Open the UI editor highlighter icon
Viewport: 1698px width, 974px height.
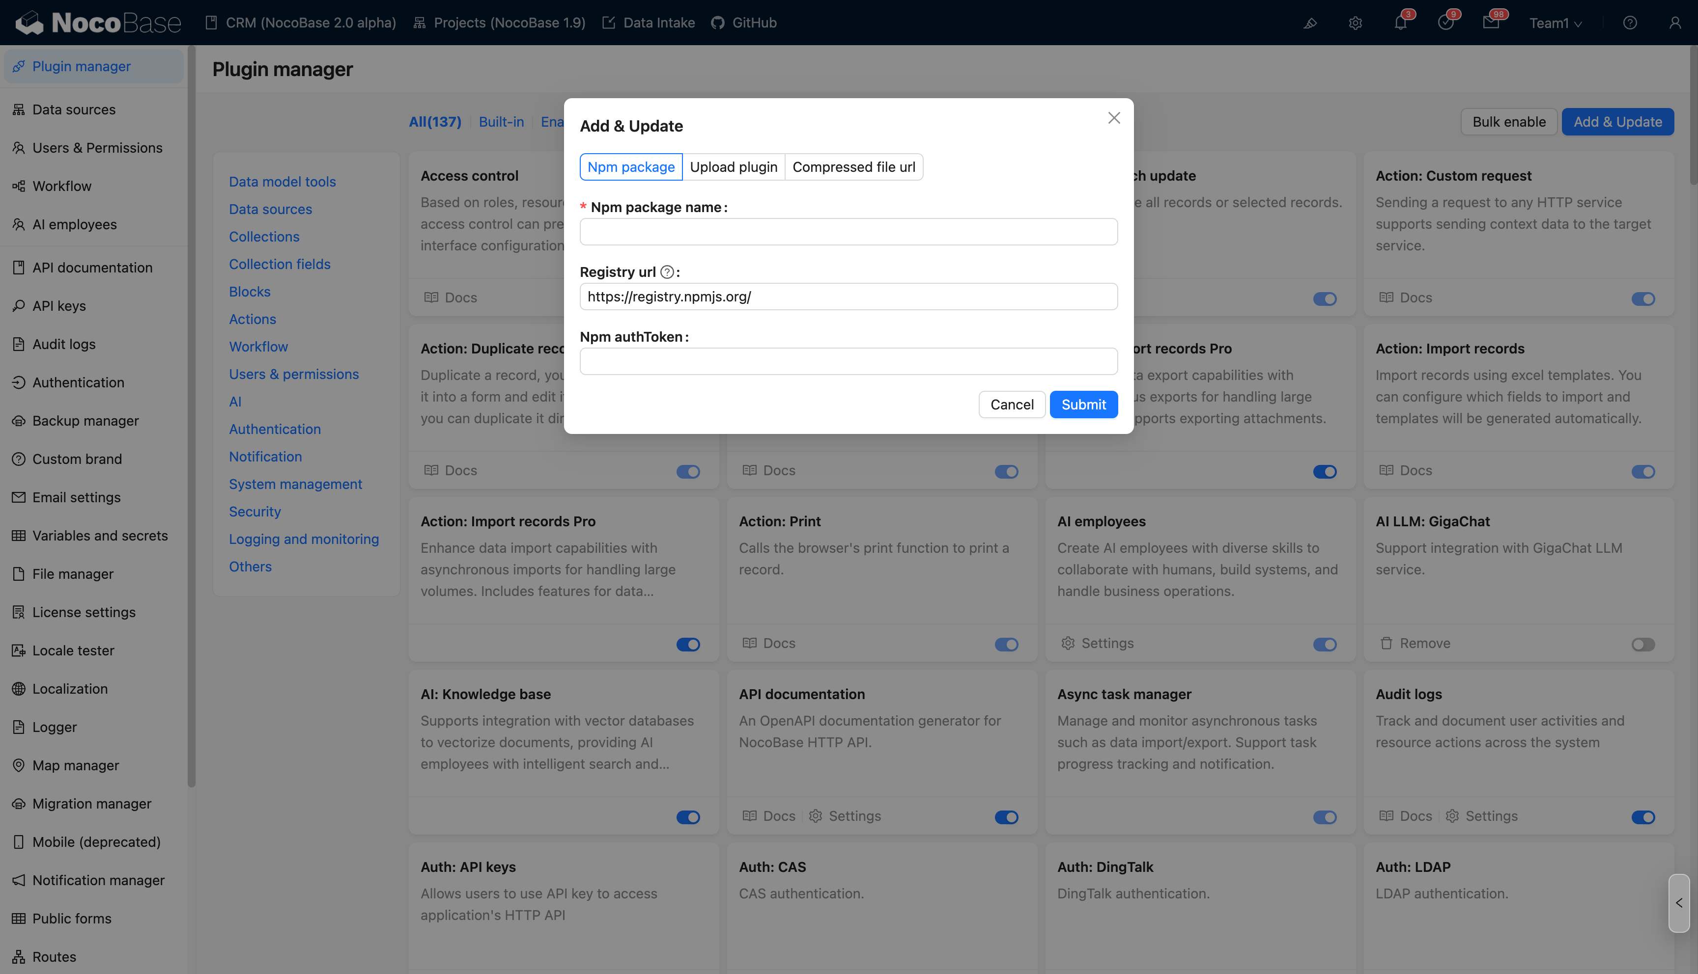pos(1310,24)
